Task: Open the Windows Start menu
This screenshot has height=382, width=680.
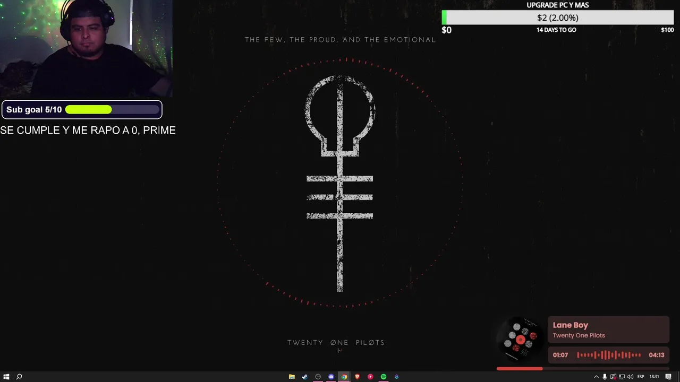Action: click(x=6, y=377)
